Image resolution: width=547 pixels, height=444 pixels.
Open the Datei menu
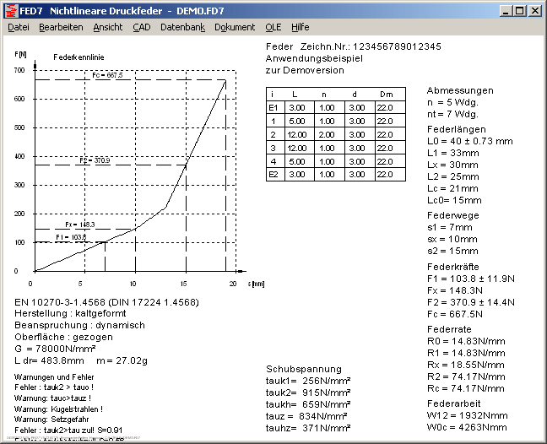[x=18, y=27]
